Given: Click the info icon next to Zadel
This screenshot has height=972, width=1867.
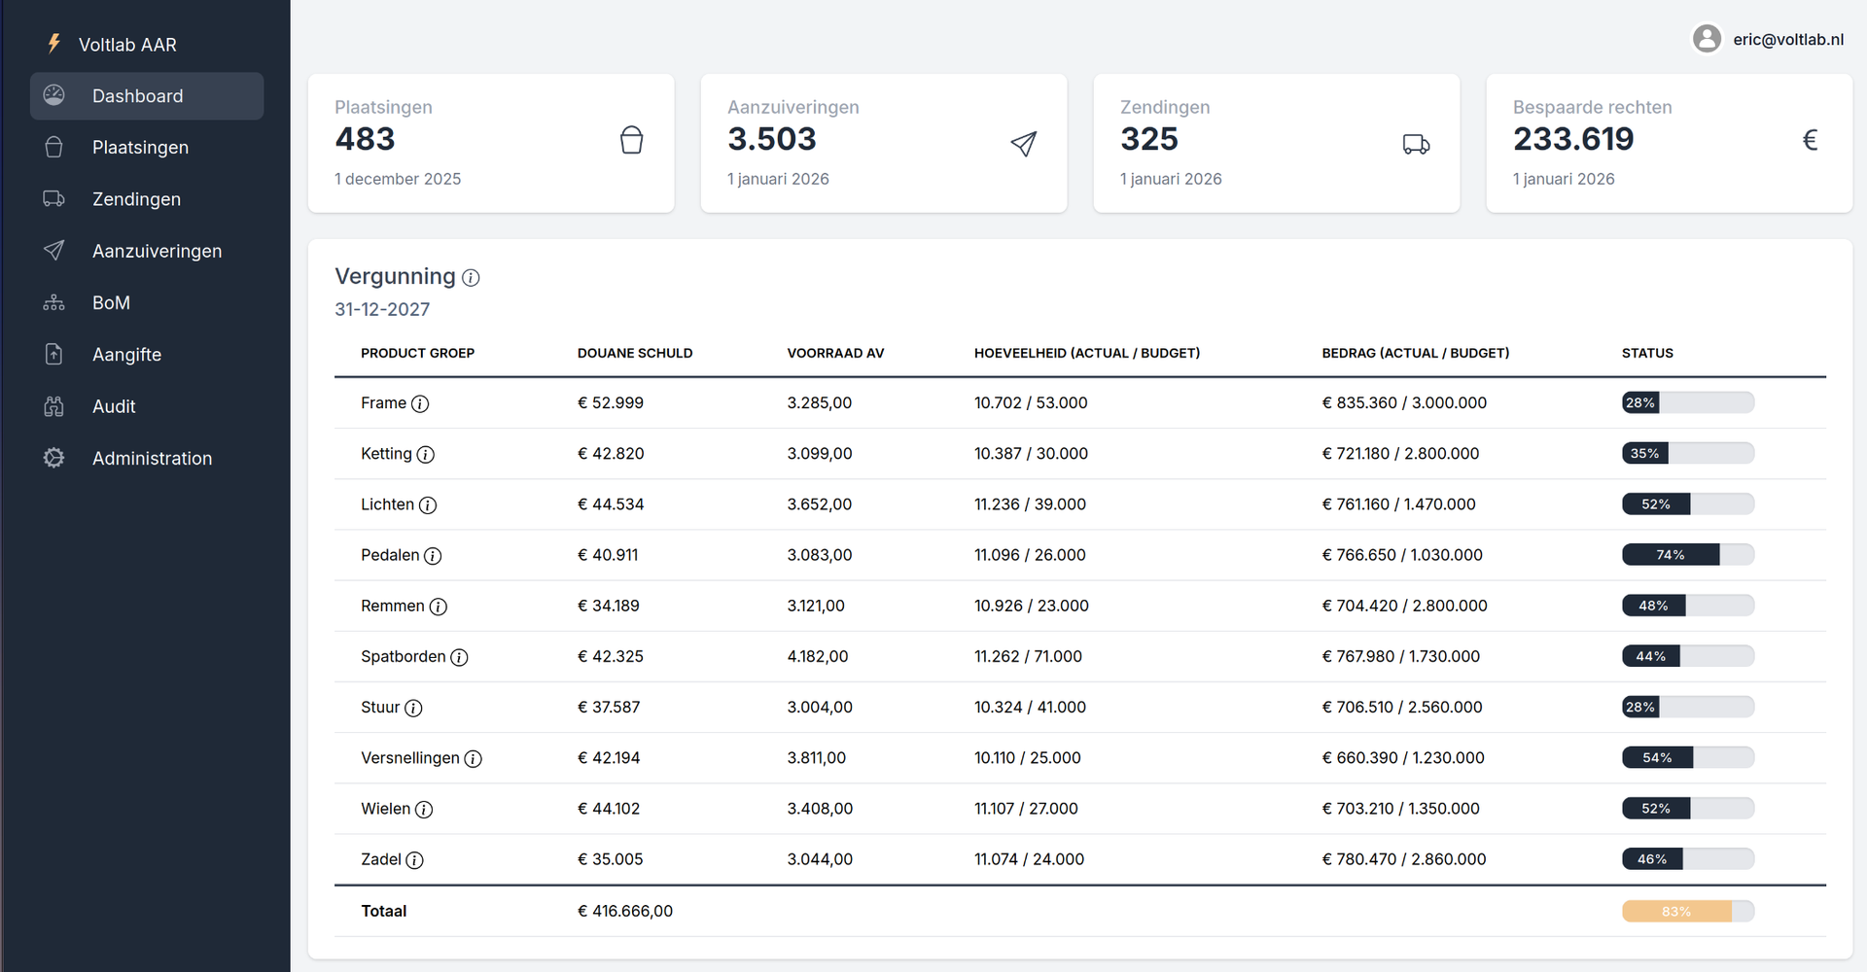Looking at the screenshot, I should click(416, 860).
